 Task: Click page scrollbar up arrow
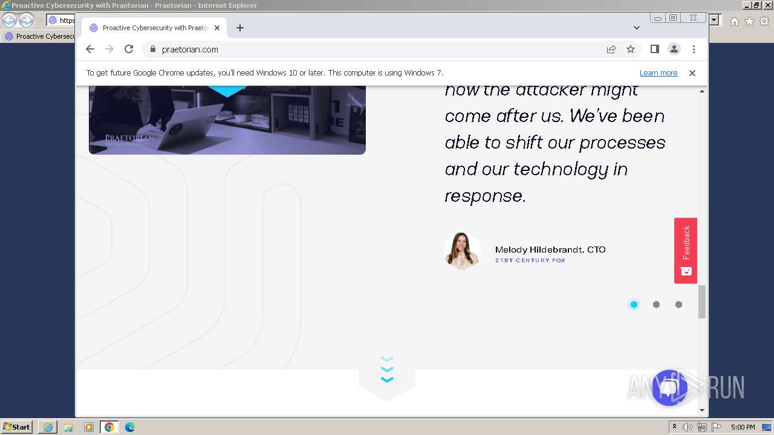(702, 91)
